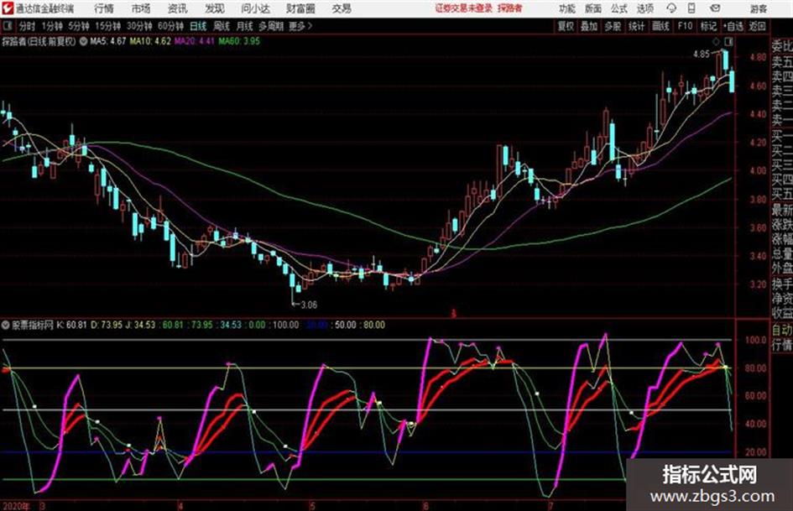Open the 公式 menu
This screenshot has width=793, height=511.
pos(619,8)
